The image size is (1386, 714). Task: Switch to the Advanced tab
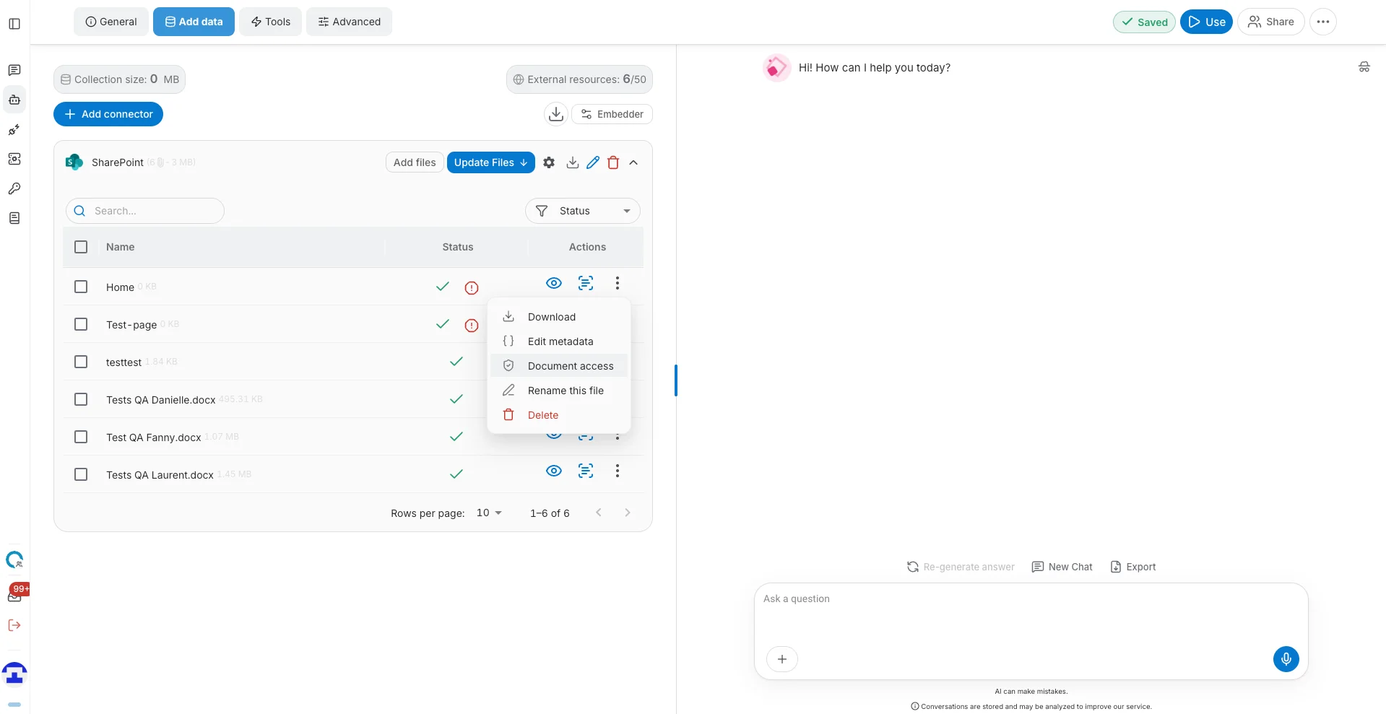[x=349, y=22]
